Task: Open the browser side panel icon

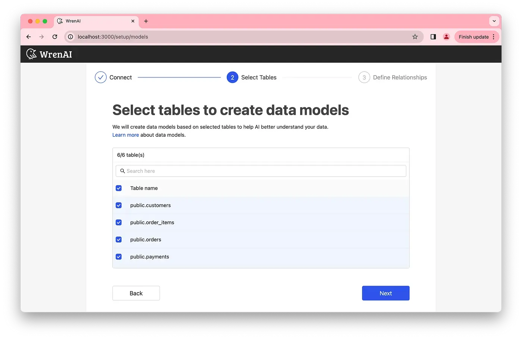Action: coord(433,37)
